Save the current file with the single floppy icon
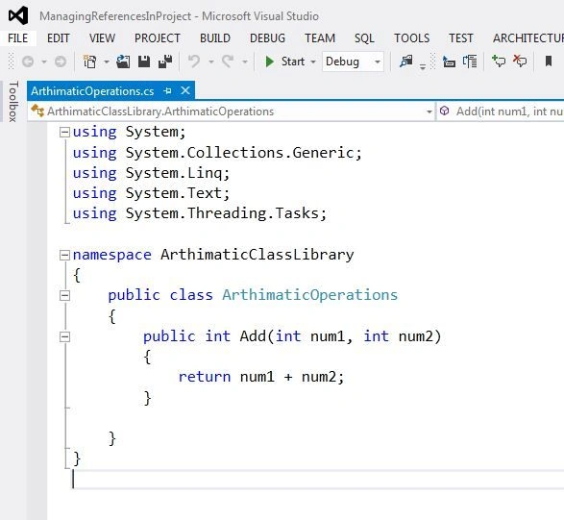Screen dimensions: 564x520 click(x=144, y=62)
